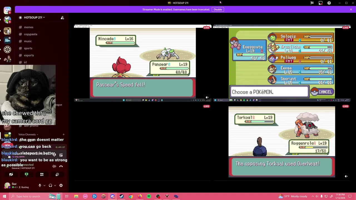This screenshot has height=200, width=356.
Task: Select the black empty live stream tile
Action: pos(143,142)
